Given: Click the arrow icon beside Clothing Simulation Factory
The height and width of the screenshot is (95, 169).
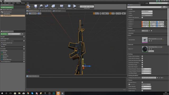Looking at the screenshot, I should click(158, 78).
